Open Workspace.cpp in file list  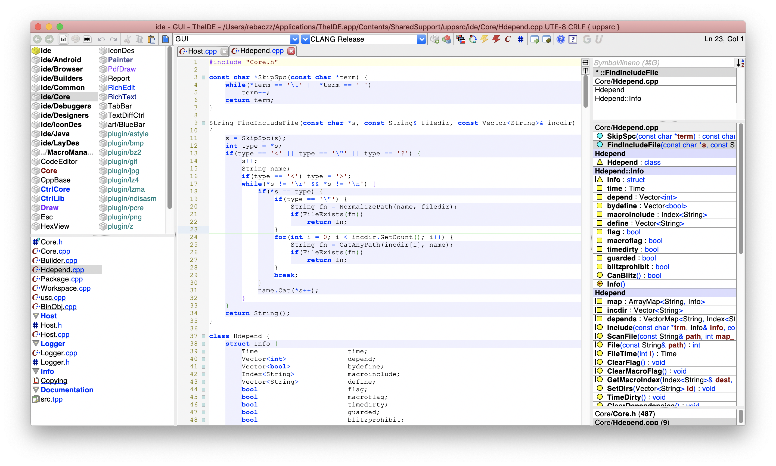65,288
